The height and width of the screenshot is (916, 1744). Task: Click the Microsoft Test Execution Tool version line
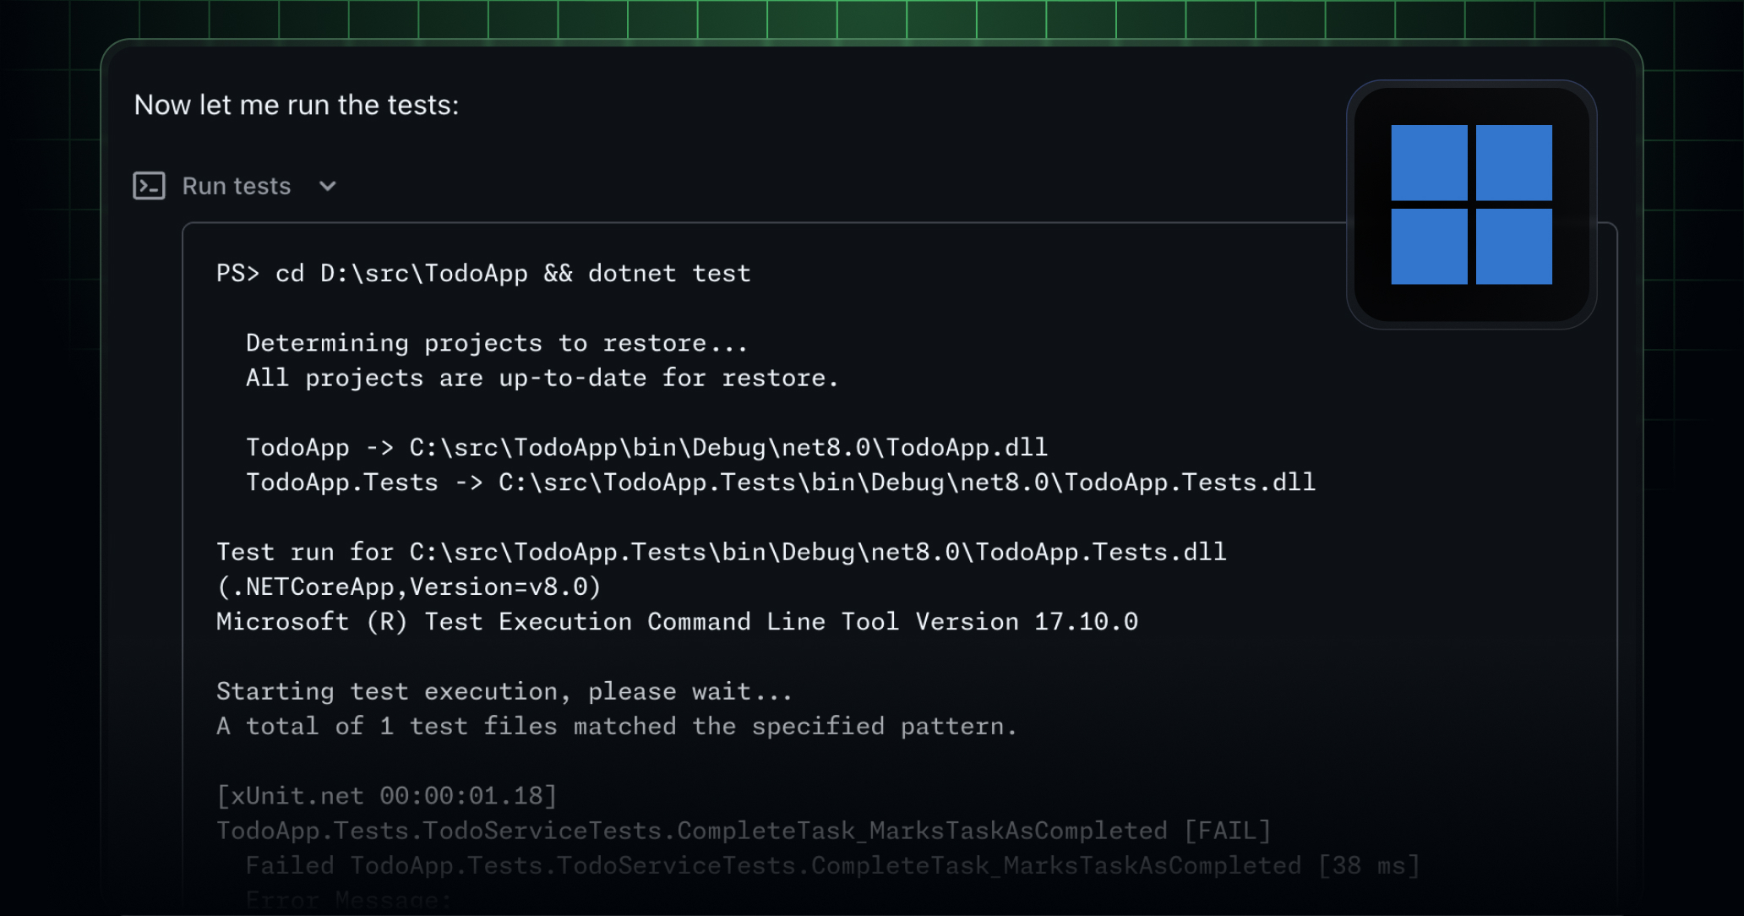click(x=677, y=622)
